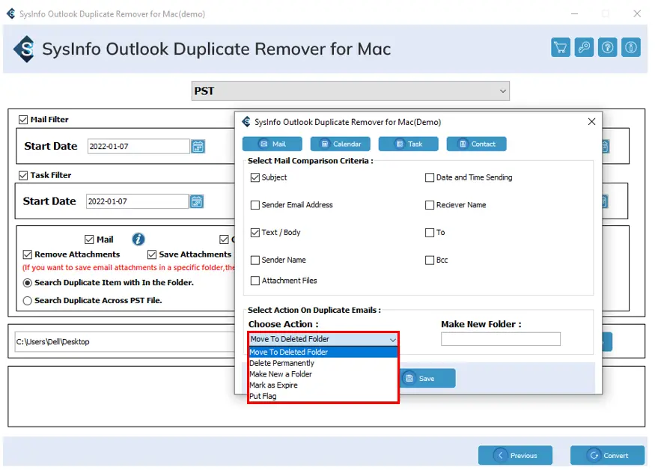Click the key activation icon

click(x=584, y=47)
